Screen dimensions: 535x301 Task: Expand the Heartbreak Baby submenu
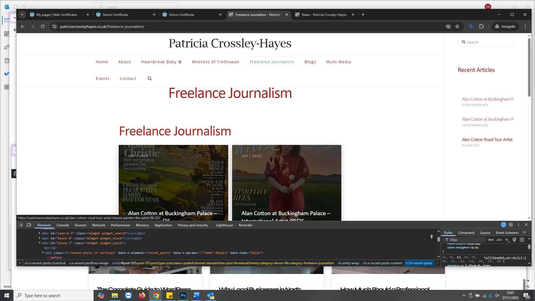[180, 62]
